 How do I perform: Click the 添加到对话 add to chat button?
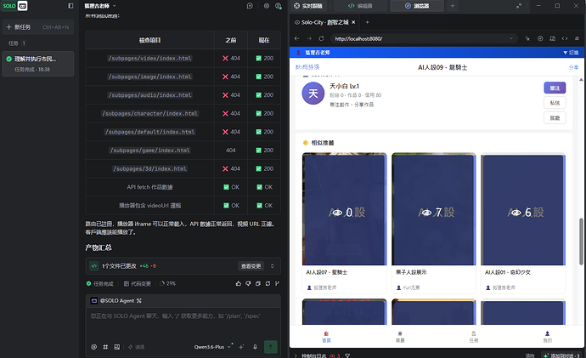(562, 355)
